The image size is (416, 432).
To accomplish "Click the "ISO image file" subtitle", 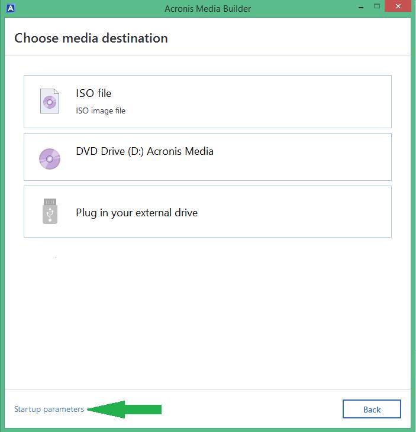I will point(101,111).
